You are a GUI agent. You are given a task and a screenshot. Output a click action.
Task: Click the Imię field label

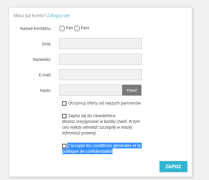[x=46, y=44]
